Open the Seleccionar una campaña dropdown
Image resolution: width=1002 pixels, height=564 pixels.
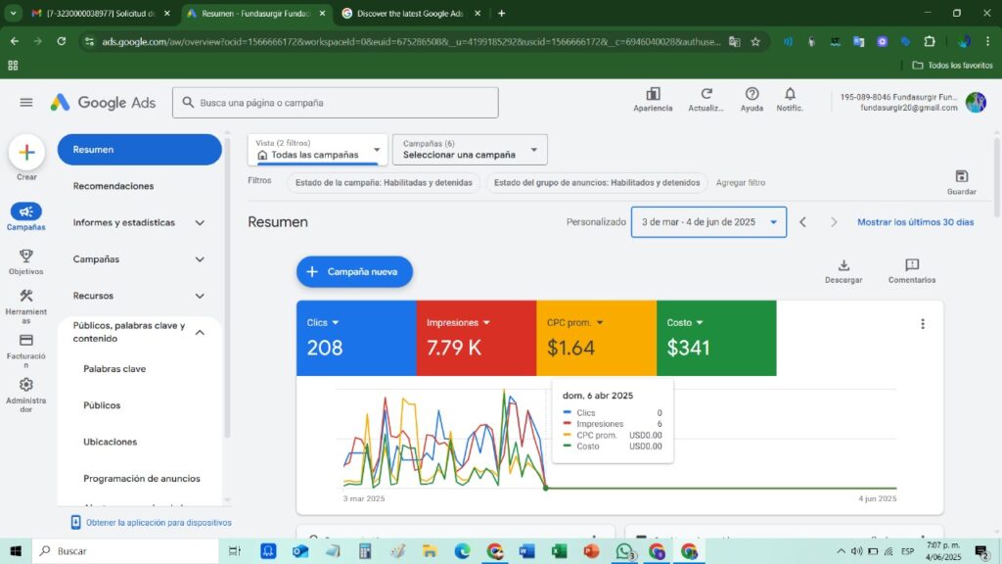click(470, 150)
